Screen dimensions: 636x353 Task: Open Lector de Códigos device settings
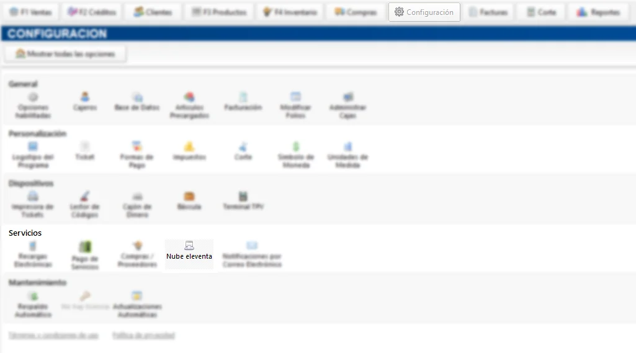pyautogui.click(x=85, y=205)
